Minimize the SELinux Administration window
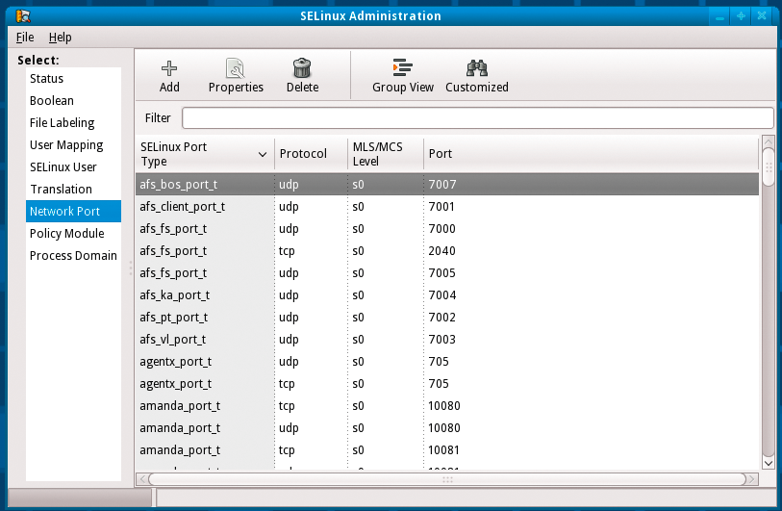Image resolution: width=782 pixels, height=511 pixels. point(719,16)
